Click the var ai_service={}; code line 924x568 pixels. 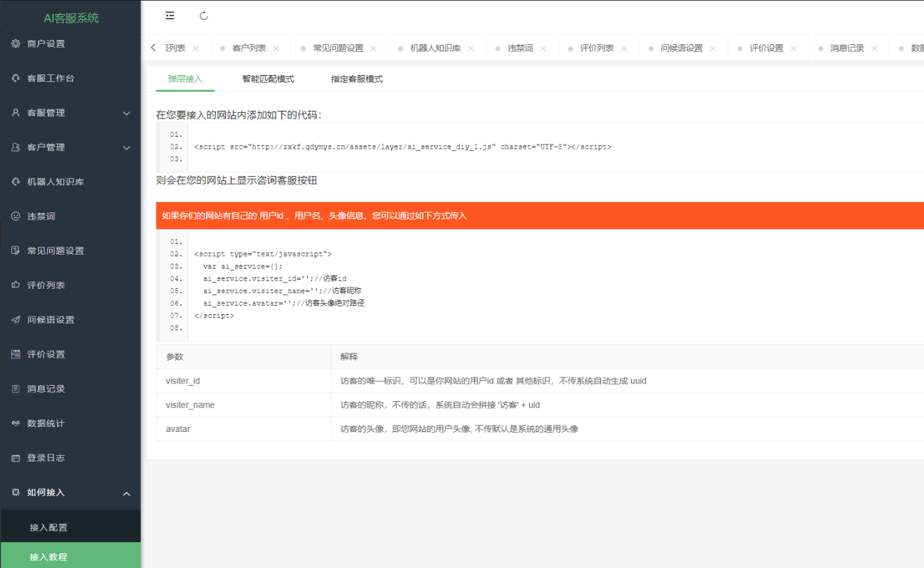[243, 266]
